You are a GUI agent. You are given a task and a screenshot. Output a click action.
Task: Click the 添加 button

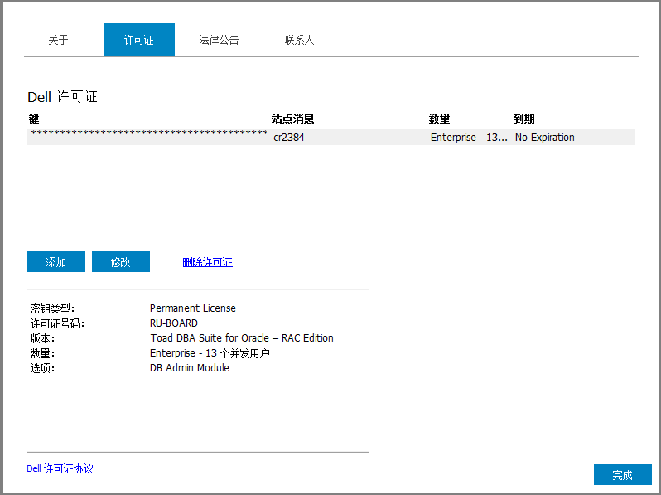tap(56, 262)
